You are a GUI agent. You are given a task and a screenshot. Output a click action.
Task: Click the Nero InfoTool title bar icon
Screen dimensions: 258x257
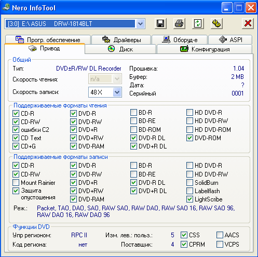point(6,8)
